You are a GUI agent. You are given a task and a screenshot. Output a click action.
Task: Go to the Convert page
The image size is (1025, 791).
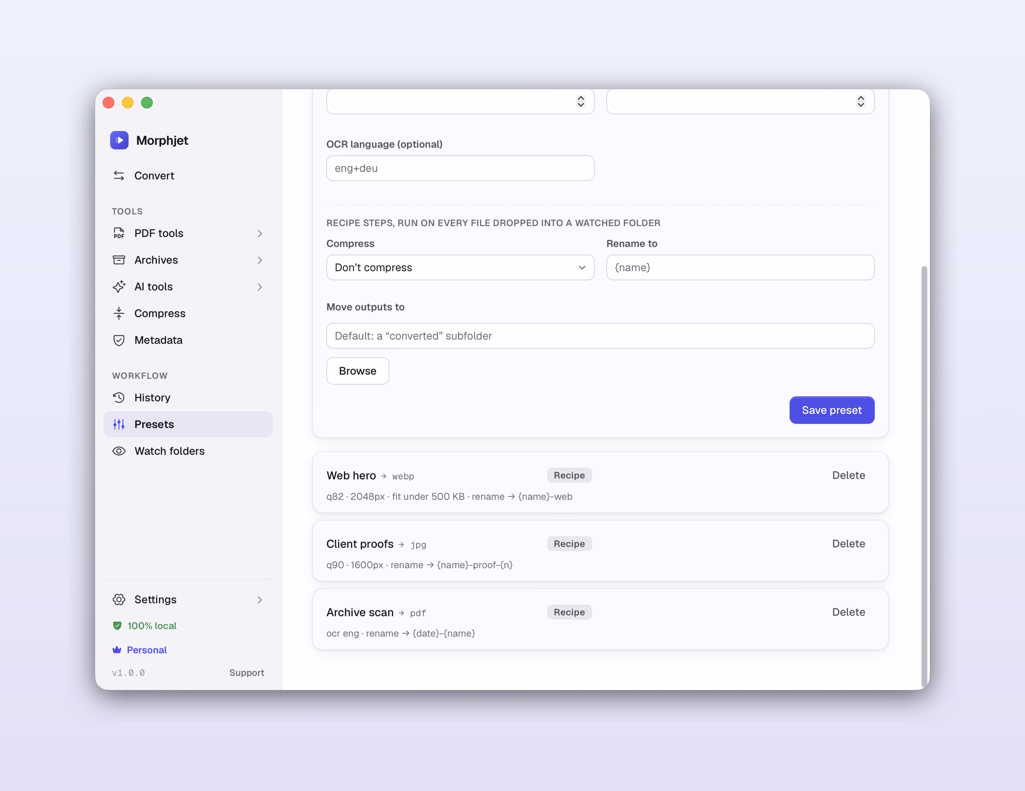click(x=188, y=176)
